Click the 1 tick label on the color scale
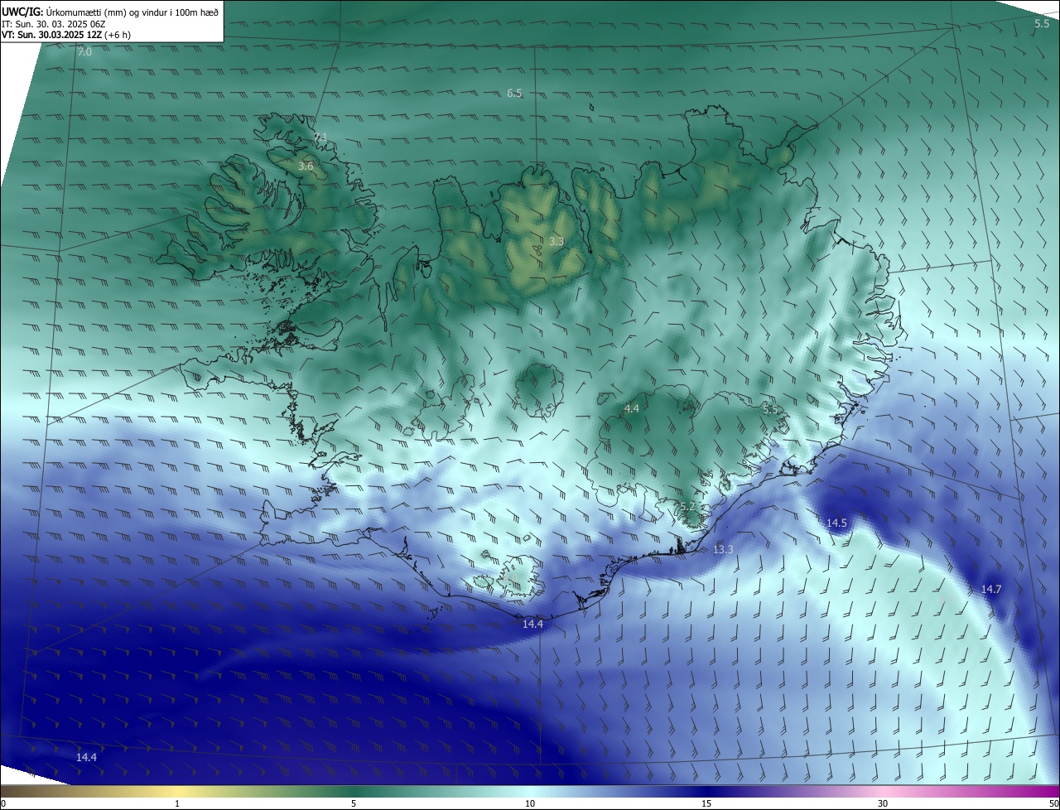Image resolution: width=1060 pixels, height=810 pixels. coord(177,804)
